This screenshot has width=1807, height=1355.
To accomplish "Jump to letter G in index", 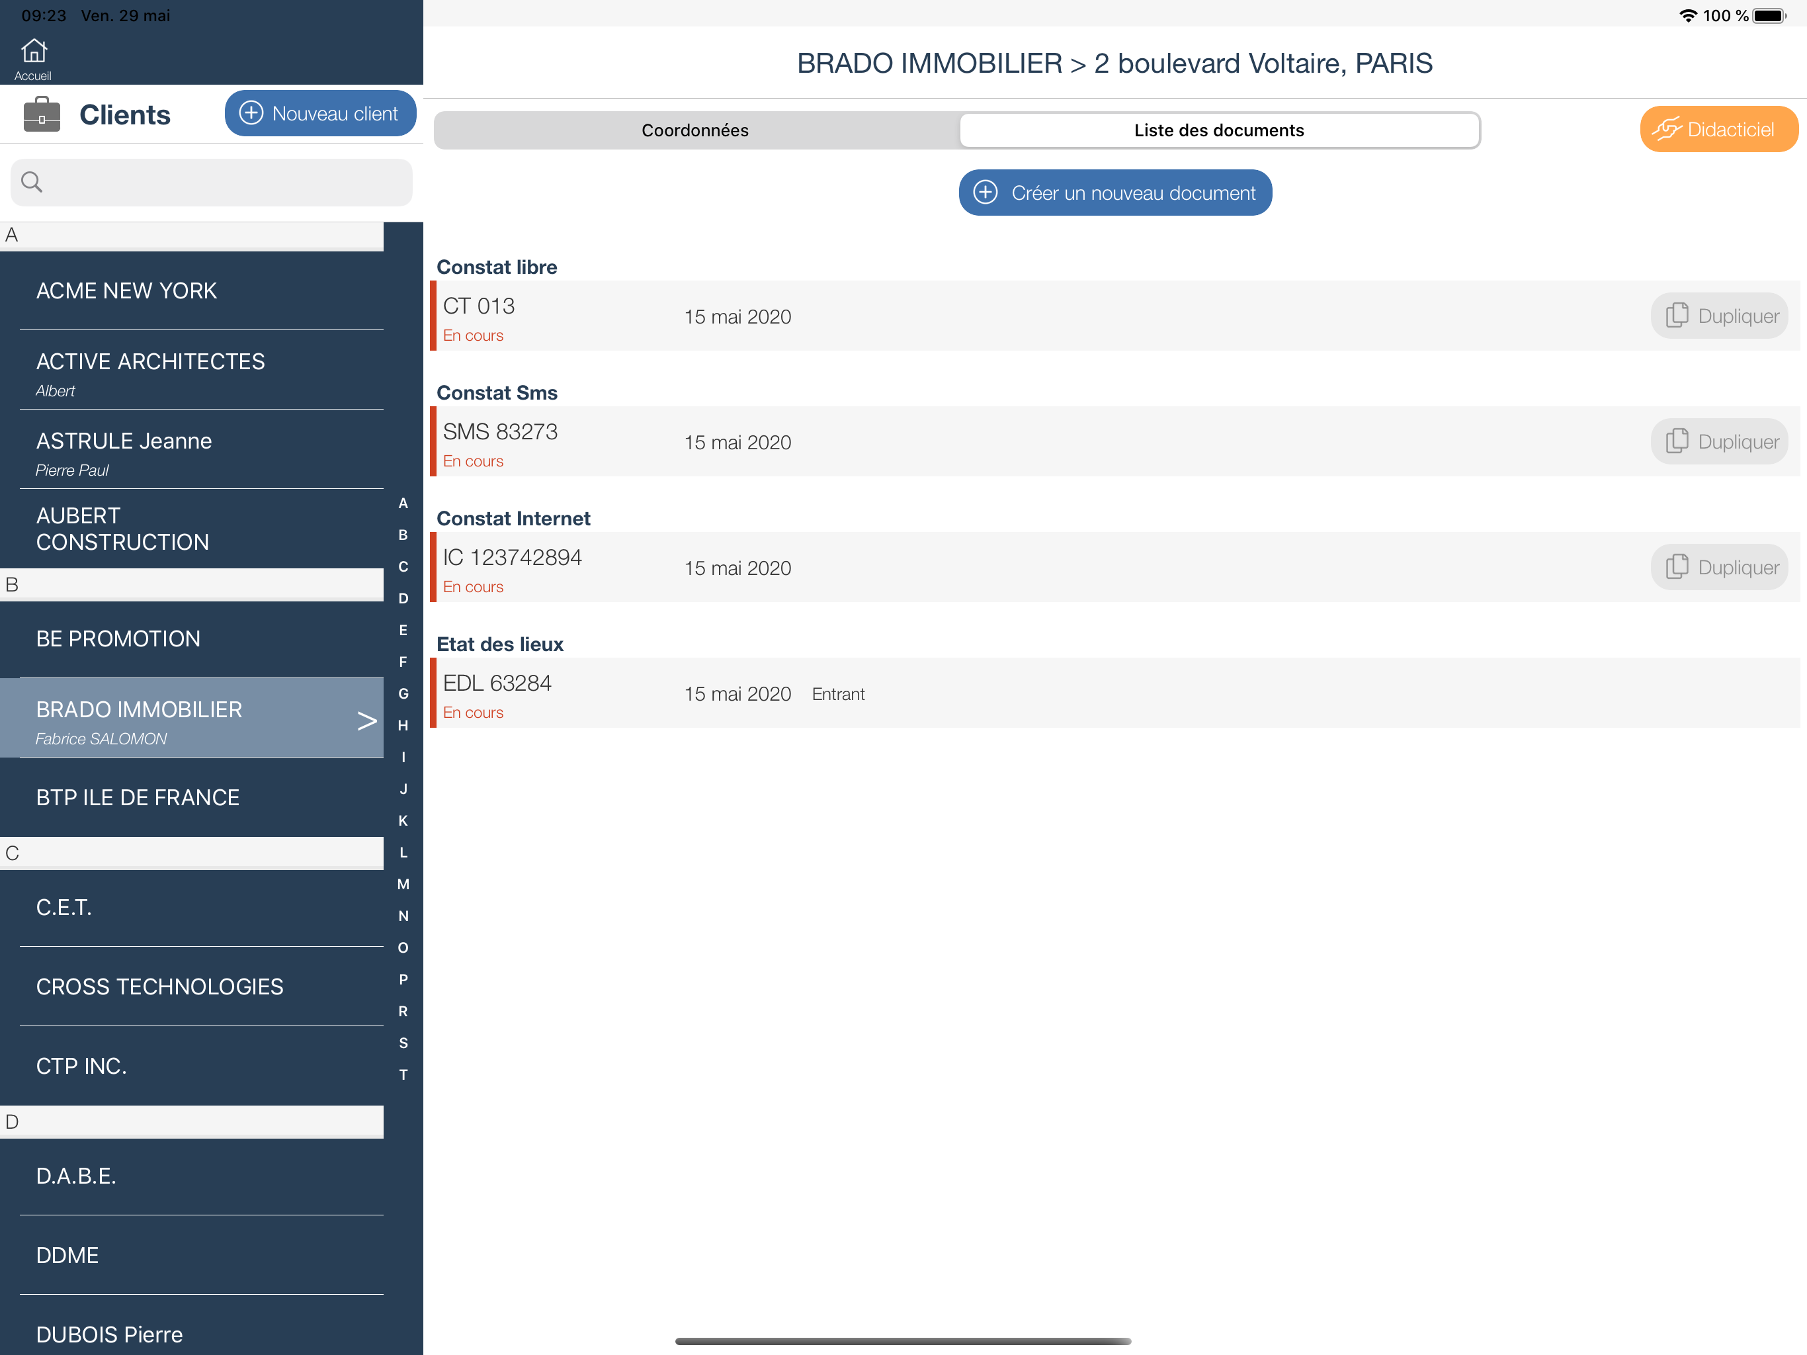I will pyautogui.click(x=403, y=694).
